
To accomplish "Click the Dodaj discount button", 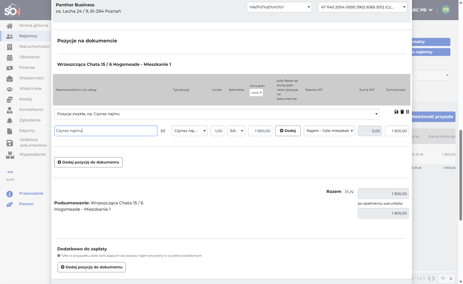I will [288, 131].
